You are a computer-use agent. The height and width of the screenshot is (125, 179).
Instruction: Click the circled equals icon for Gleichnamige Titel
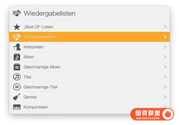pyautogui.click(x=17, y=87)
